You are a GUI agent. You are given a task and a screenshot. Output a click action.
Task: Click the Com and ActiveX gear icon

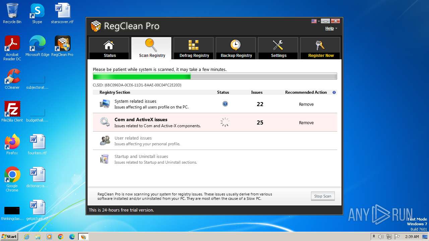tap(105, 122)
